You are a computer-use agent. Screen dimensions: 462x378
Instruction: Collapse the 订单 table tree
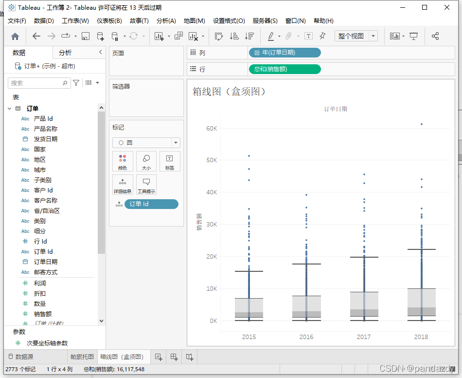tap(9, 109)
